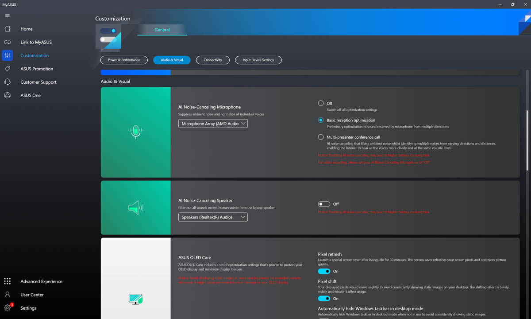
Task: Click the Audio & Visual section title
Action: point(115,82)
